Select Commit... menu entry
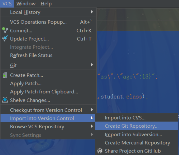The image size is (179, 155). click(48, 30)
